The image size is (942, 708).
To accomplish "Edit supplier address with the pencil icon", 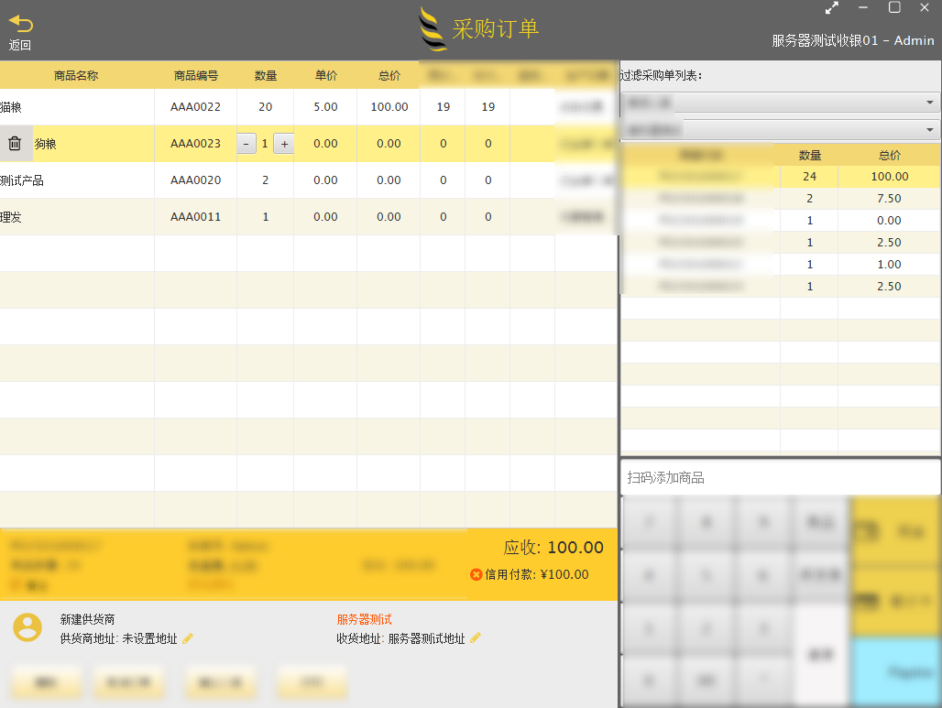I will [189, 638].
